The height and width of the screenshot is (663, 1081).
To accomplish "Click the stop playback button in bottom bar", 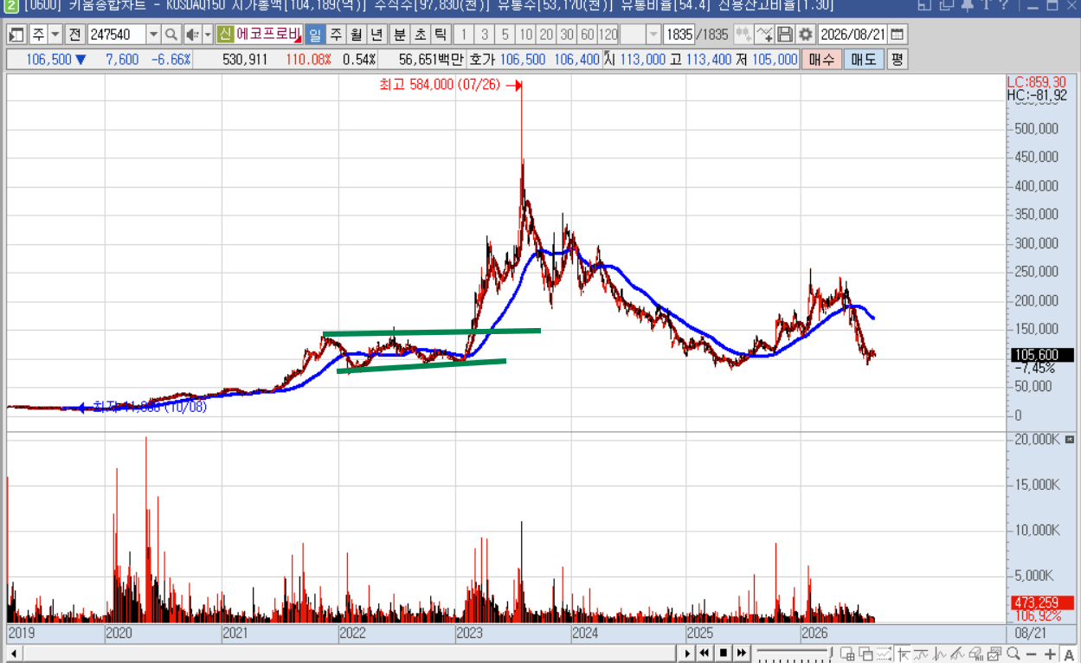I will coord(724,653).
